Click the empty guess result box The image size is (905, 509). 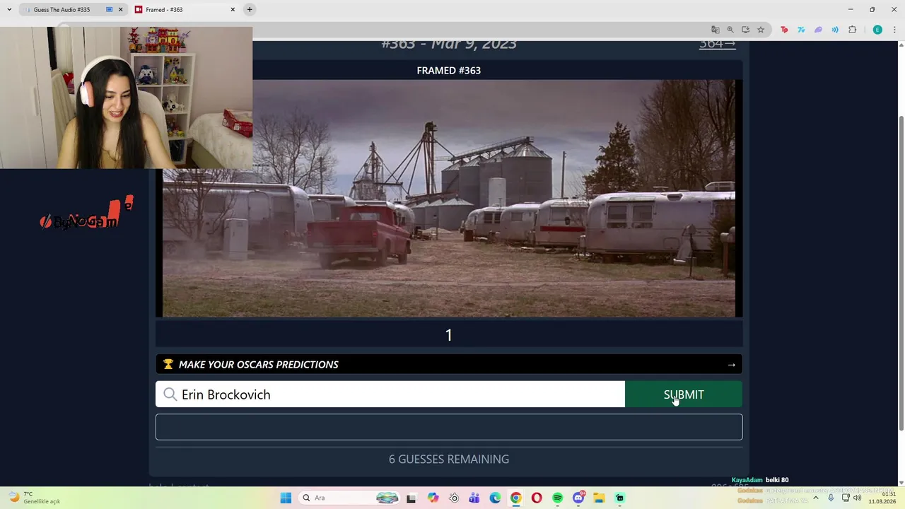pos(449,427)
